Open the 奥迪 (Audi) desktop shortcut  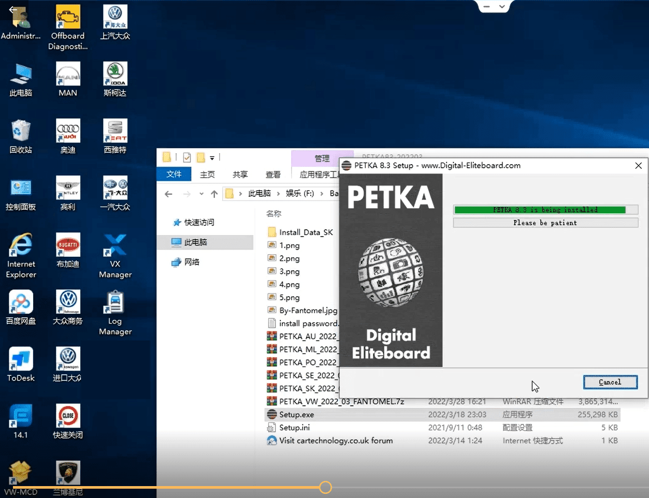(67, 137)
